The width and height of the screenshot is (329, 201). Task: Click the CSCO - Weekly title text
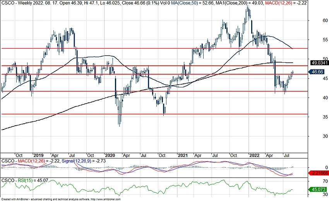[x=17, y=3]
